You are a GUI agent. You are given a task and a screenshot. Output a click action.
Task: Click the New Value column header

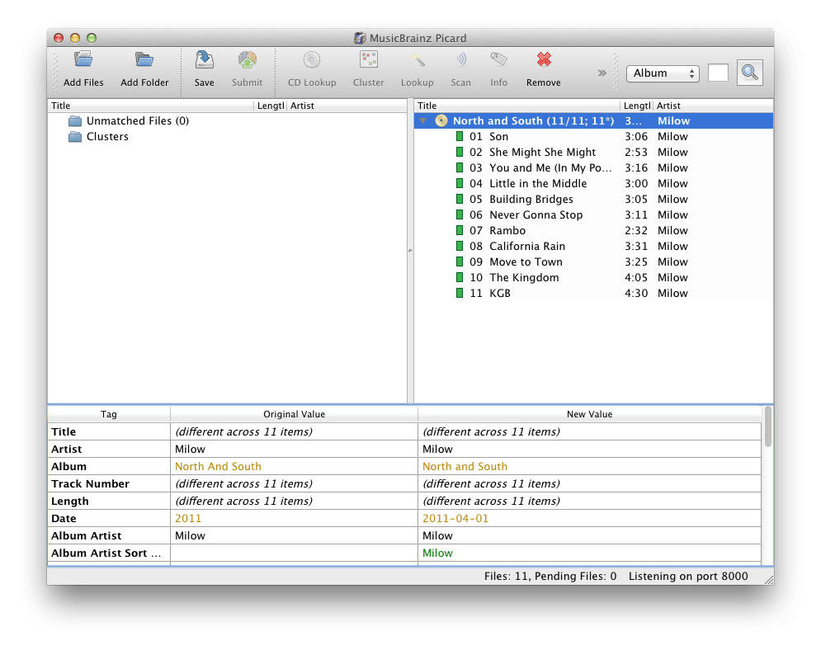point(590,414)
